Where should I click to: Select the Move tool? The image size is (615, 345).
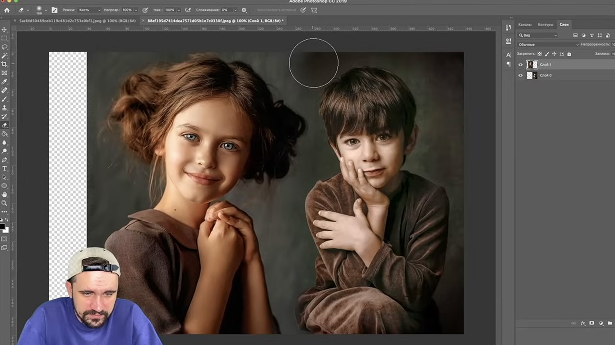(5, 30)
